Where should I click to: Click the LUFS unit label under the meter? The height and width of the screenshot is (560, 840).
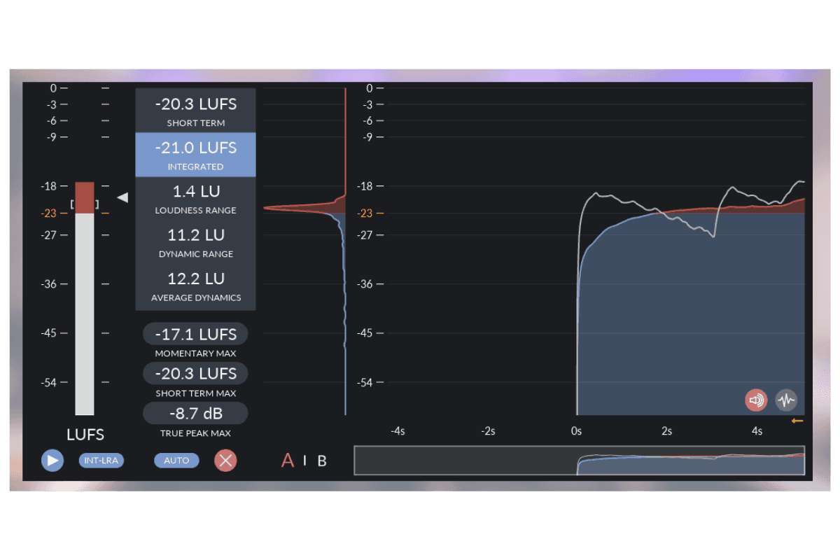(x=85, y=435)
